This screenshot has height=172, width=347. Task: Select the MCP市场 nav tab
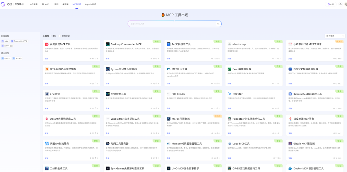(77, 4)
